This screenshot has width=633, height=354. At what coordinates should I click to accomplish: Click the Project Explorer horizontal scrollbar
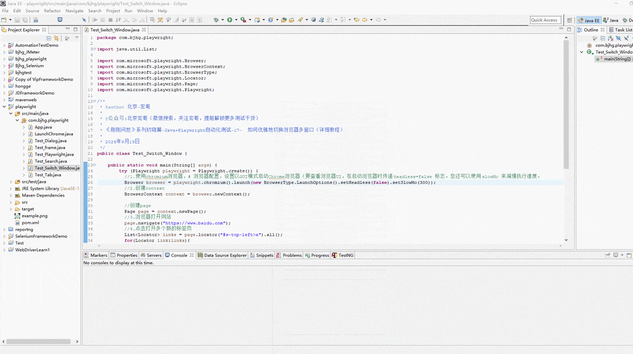point(39,341)
